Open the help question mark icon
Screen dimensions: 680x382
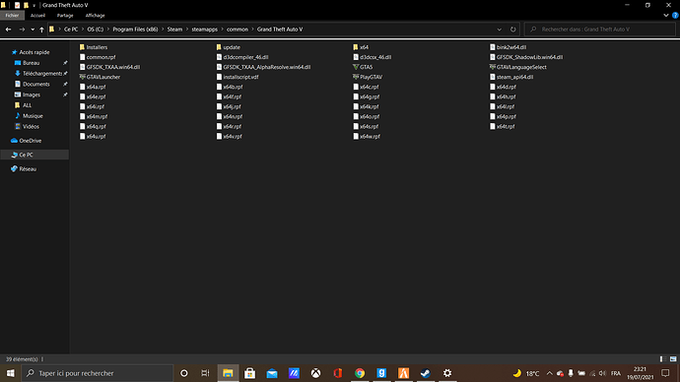675,15
